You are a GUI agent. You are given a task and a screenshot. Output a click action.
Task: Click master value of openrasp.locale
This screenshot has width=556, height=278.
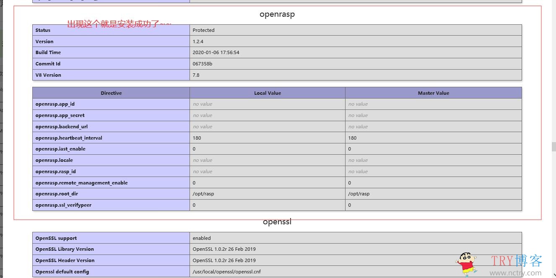click(x=358, y=160)
